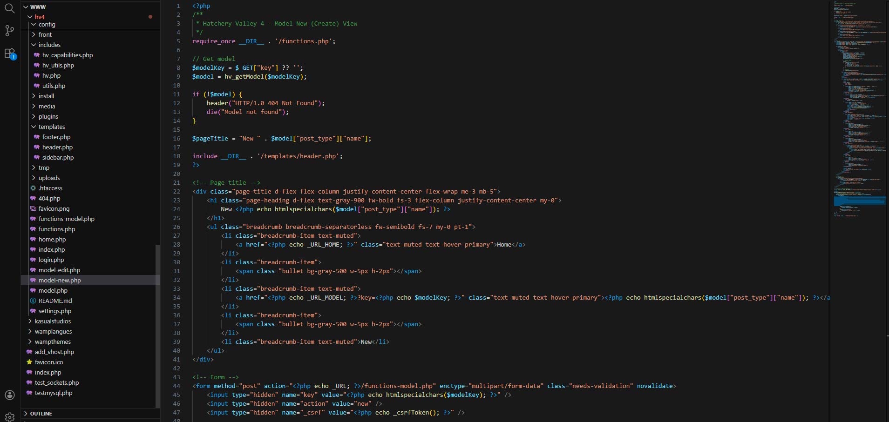Expand the plugins folder
The height and width of the screenshot is (422, 889).
pyautogui.click(x=34, y=116)
